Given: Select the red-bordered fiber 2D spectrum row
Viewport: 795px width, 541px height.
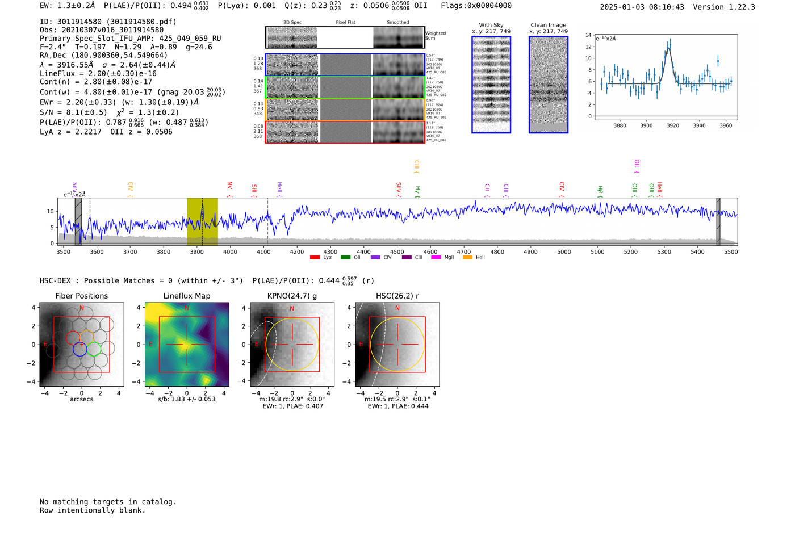Looking at the screenshot, I should click(345, 132).
